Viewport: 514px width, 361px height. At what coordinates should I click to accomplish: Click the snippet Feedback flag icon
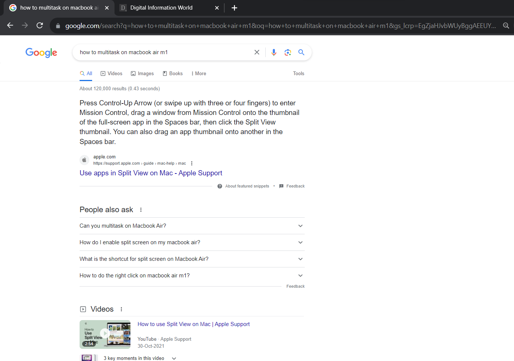(x=282, y=186)
